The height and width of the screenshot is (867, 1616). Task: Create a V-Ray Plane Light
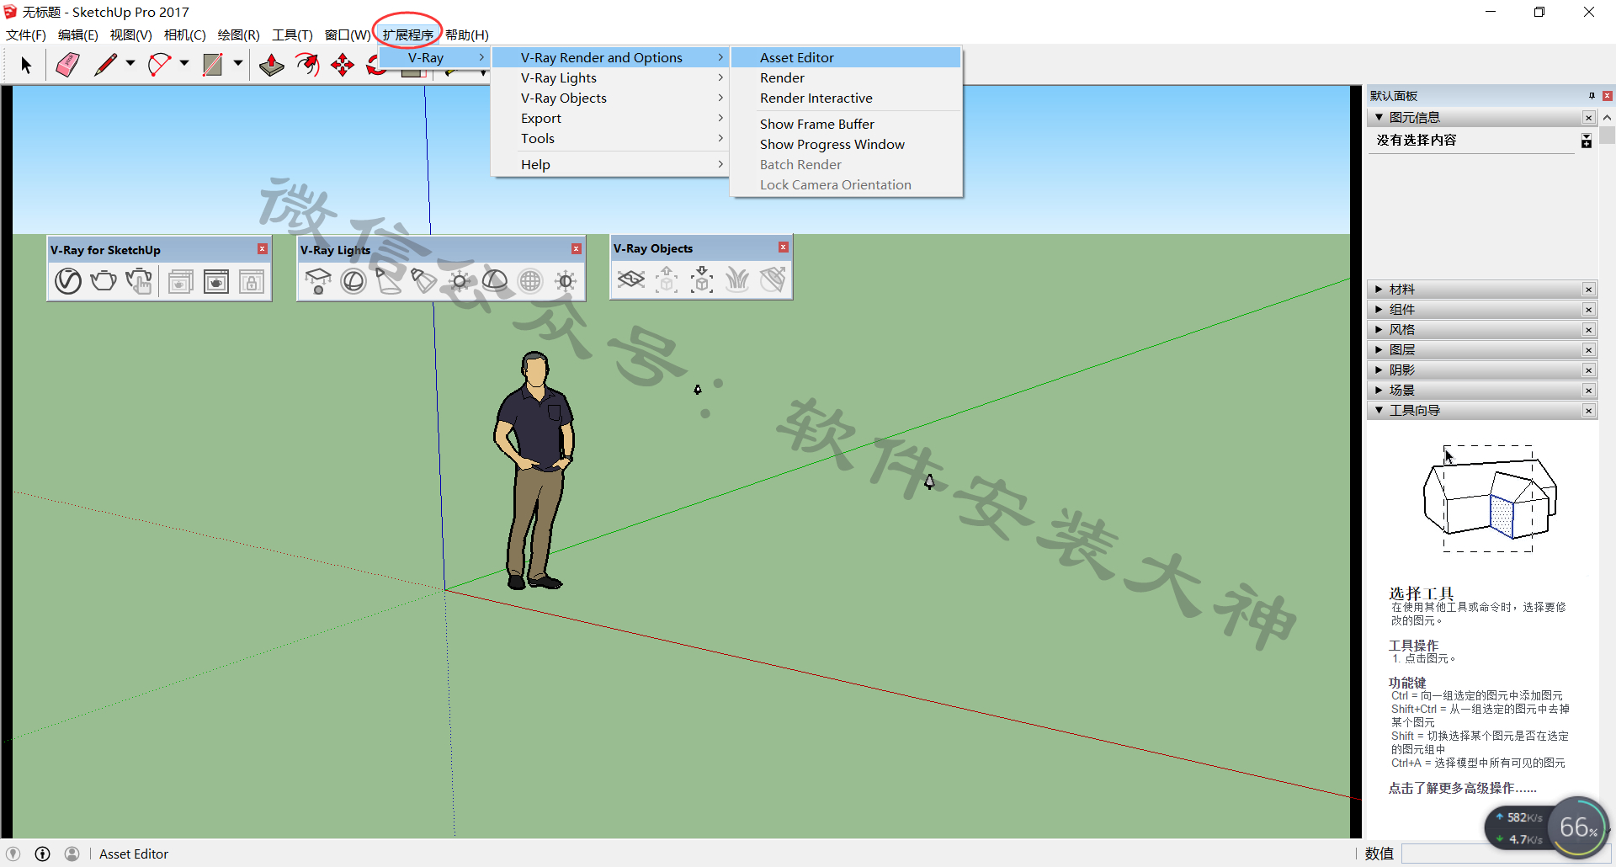(x=318, y=280)
